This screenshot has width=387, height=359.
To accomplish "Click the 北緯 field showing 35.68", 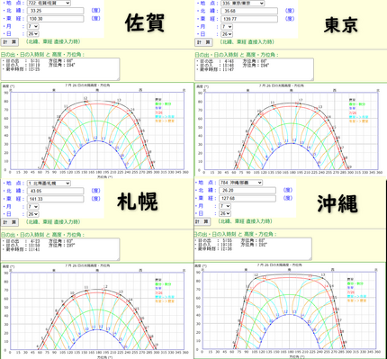I will [249, 11].
